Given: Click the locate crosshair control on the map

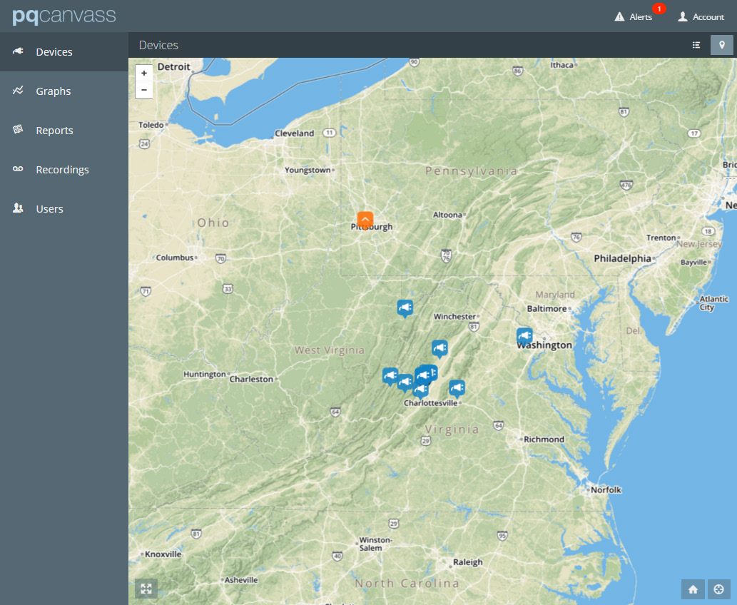Looking at the screenshot, I should tap(719, 589).
